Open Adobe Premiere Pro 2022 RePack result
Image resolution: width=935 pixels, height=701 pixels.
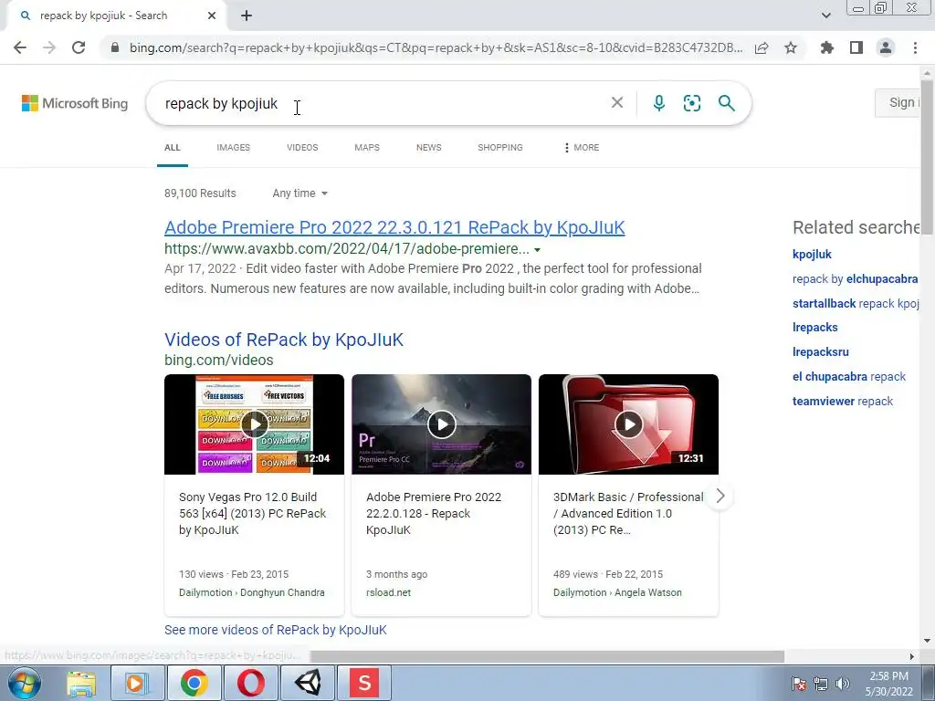coord(394,227)
